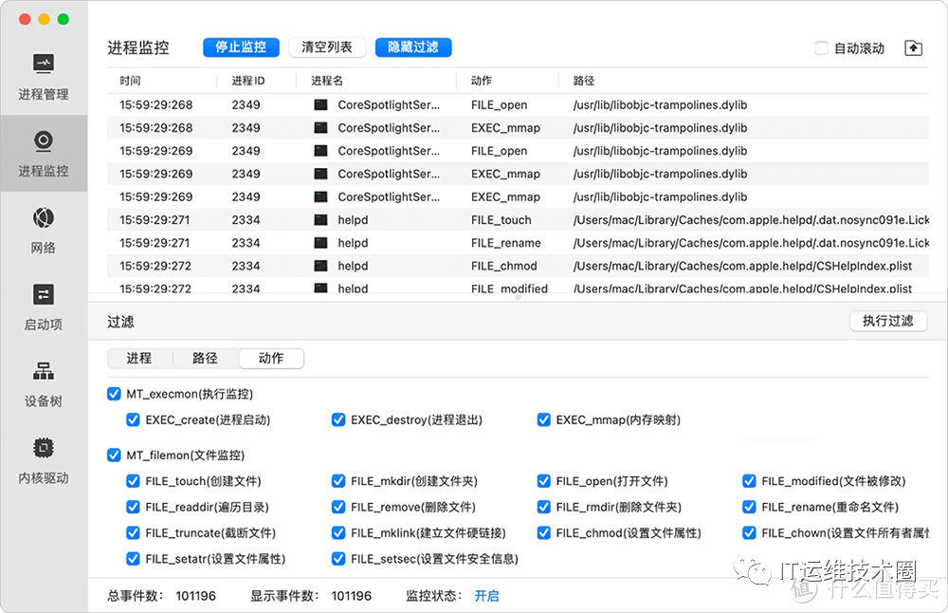This screenshot has width=948, height=613.
Task: Select the 进程监控 sidebar icon
Action: pos(44,141)
